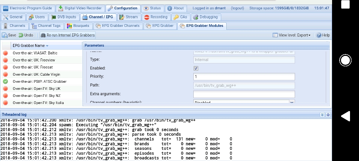359x161 pixels.
Task: Toggle the Enabled checkbox
Action: coord(196,68)
